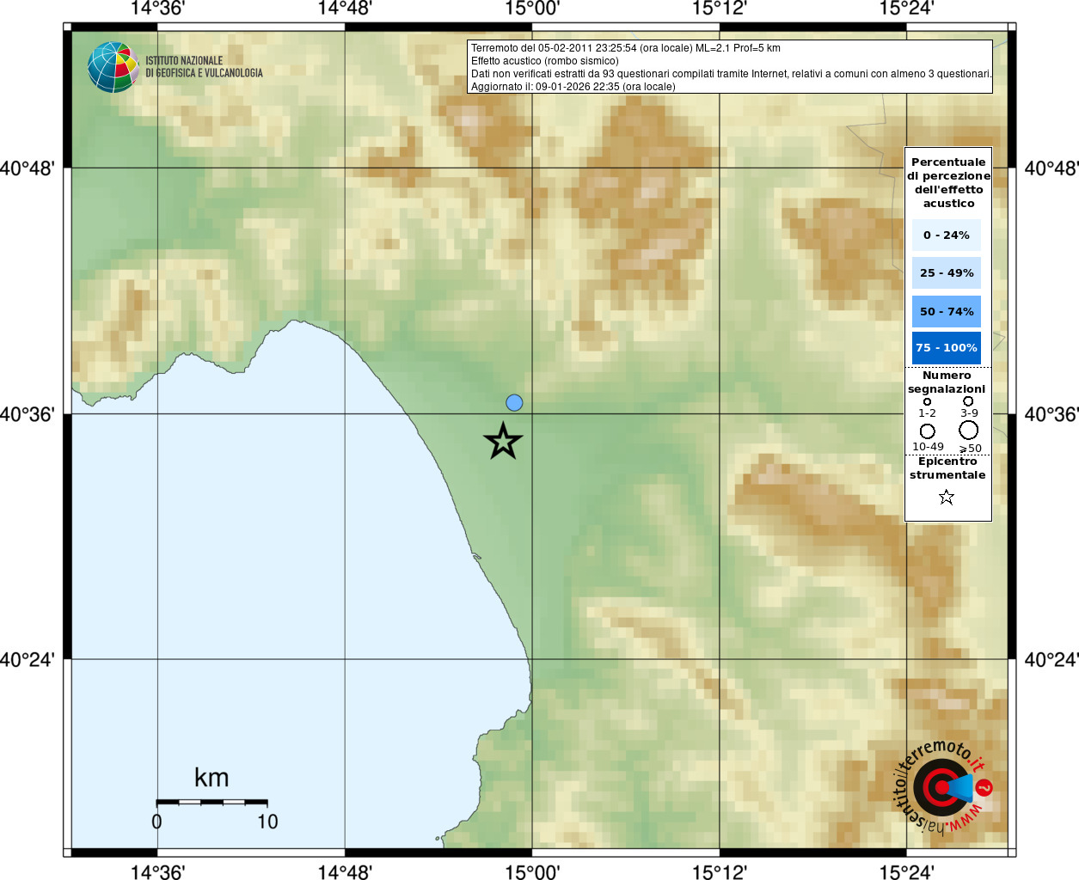The height and width of the screenshot is (880, 1079).
Task: Click the instrumental epicenter star on map
Action: [503, 441]
